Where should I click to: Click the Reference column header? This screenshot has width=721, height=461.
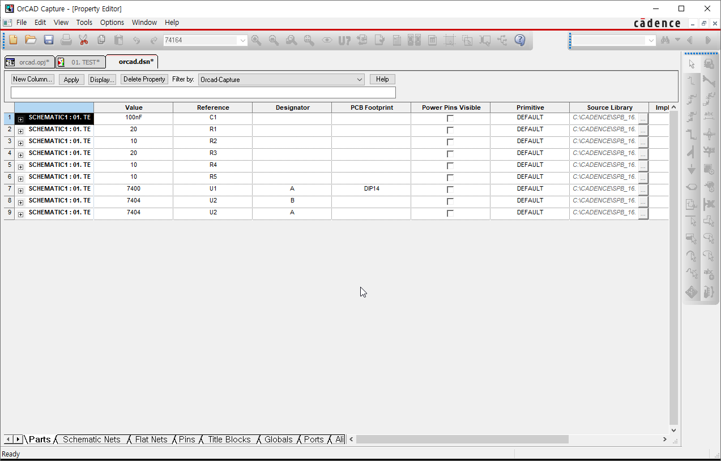(x=213, y=107)
